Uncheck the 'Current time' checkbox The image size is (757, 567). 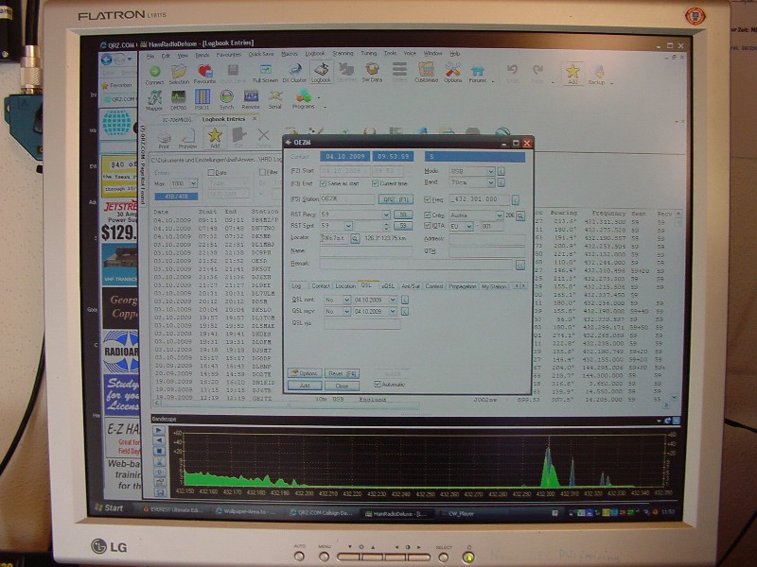pyautogui.click(x=375, y=183)
